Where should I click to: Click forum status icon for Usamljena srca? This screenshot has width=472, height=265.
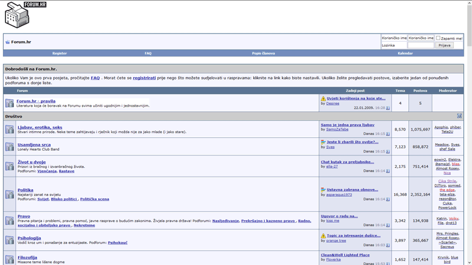(x=9, y=147)
